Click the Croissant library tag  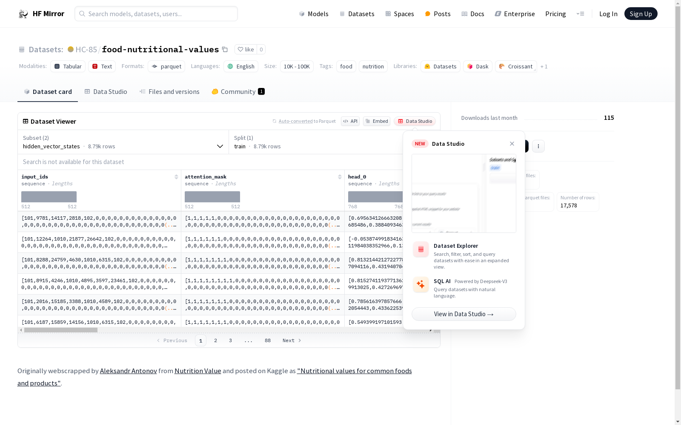pos(516,66)
